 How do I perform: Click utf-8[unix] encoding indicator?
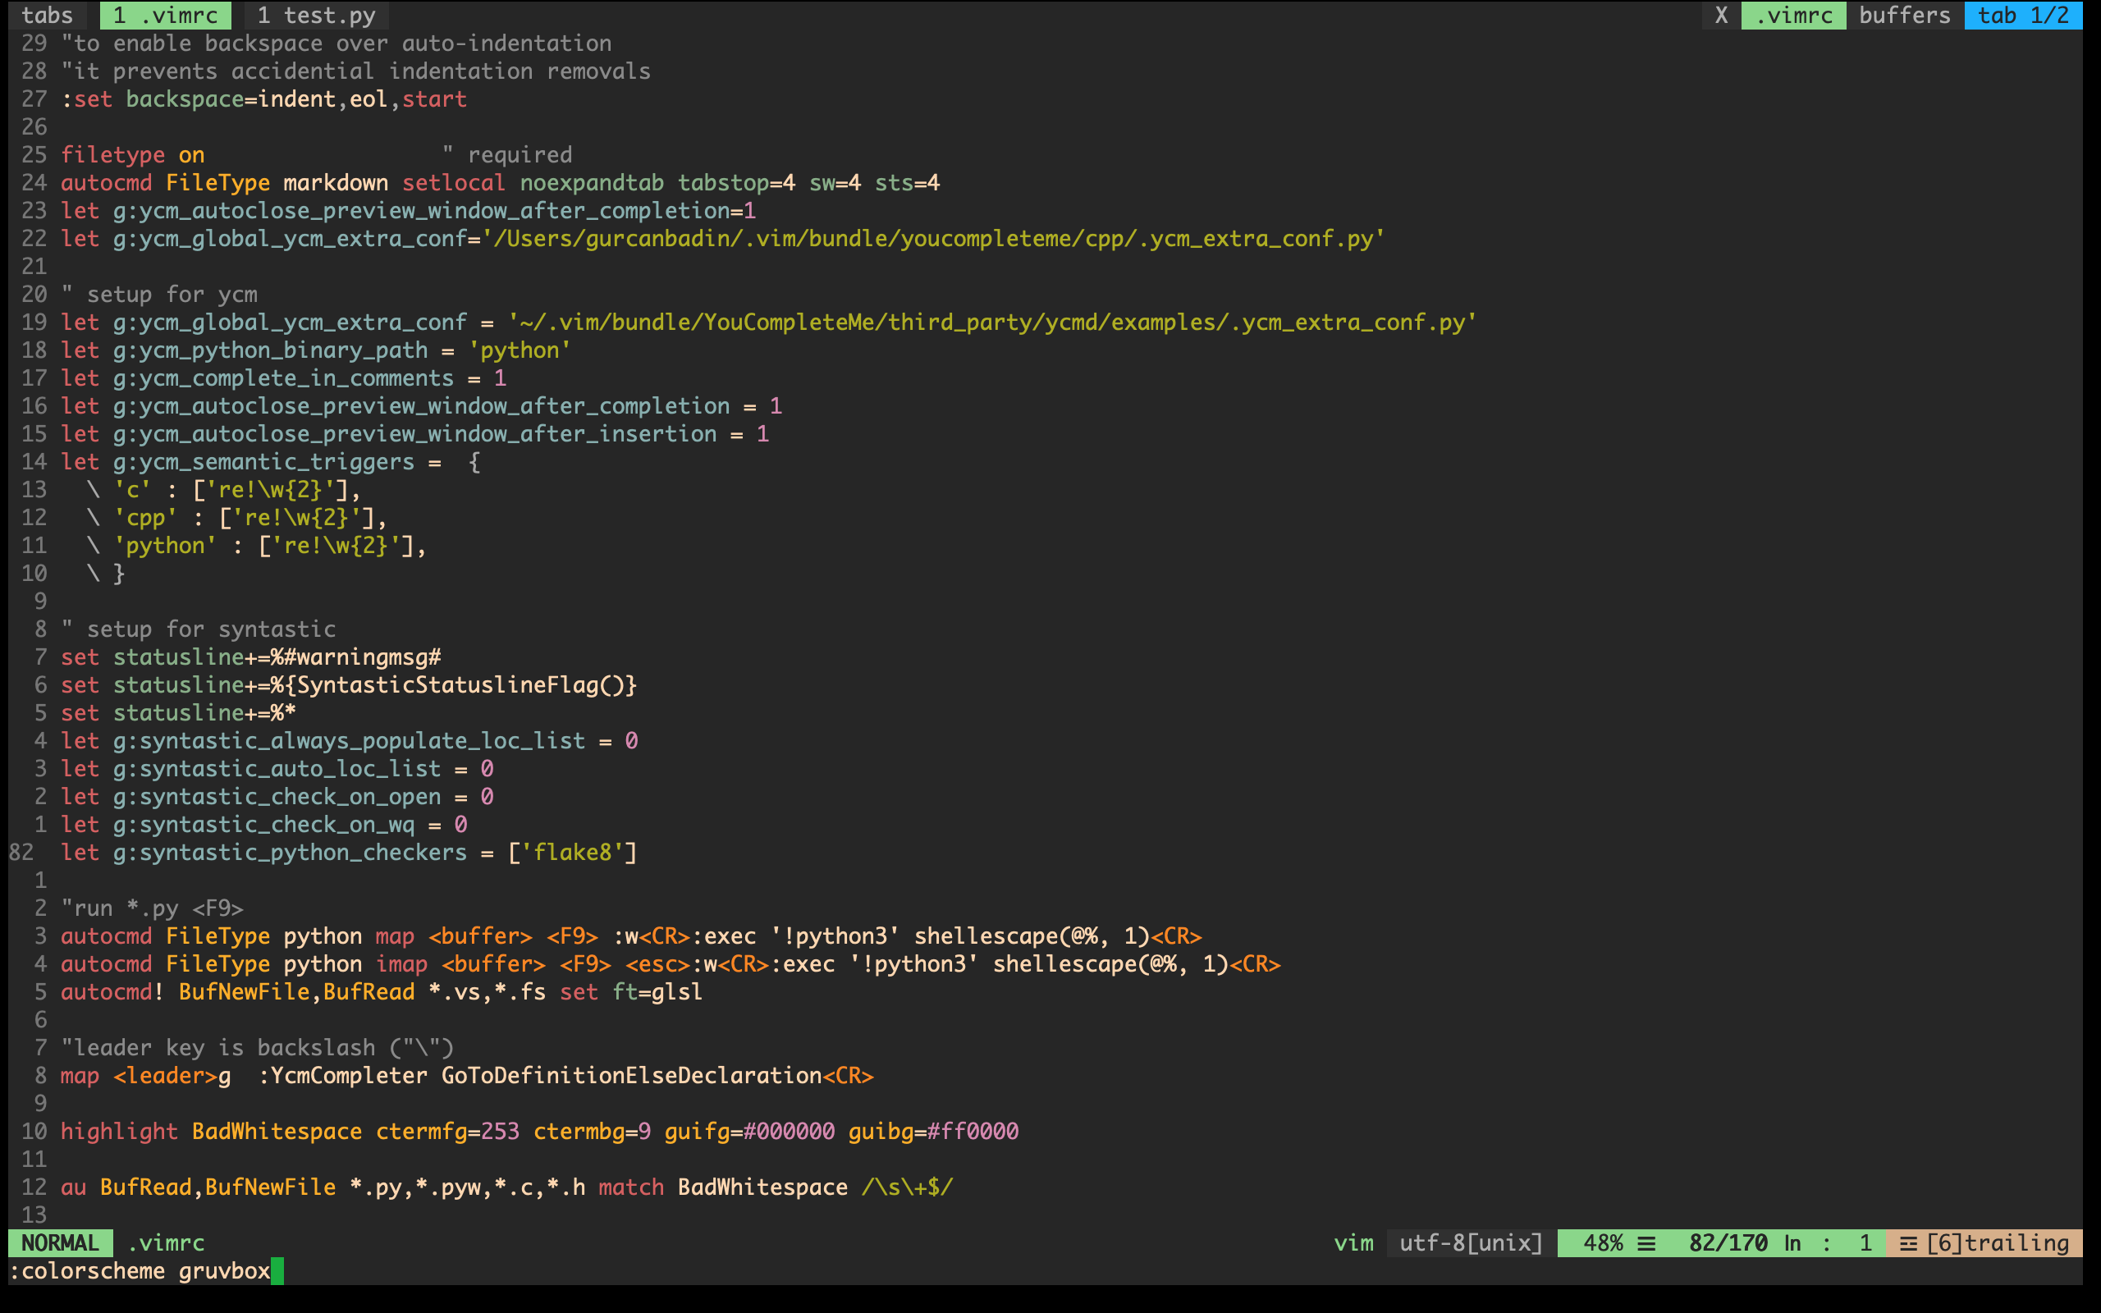pos(1471,1242)
